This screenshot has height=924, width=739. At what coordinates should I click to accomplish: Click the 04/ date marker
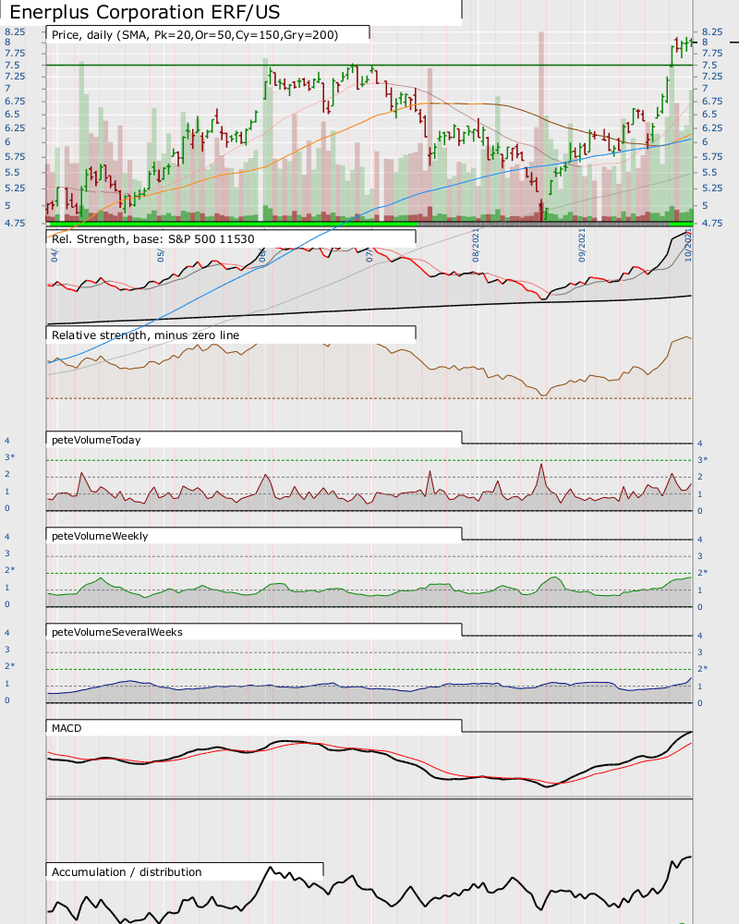(x=55, y=255)
